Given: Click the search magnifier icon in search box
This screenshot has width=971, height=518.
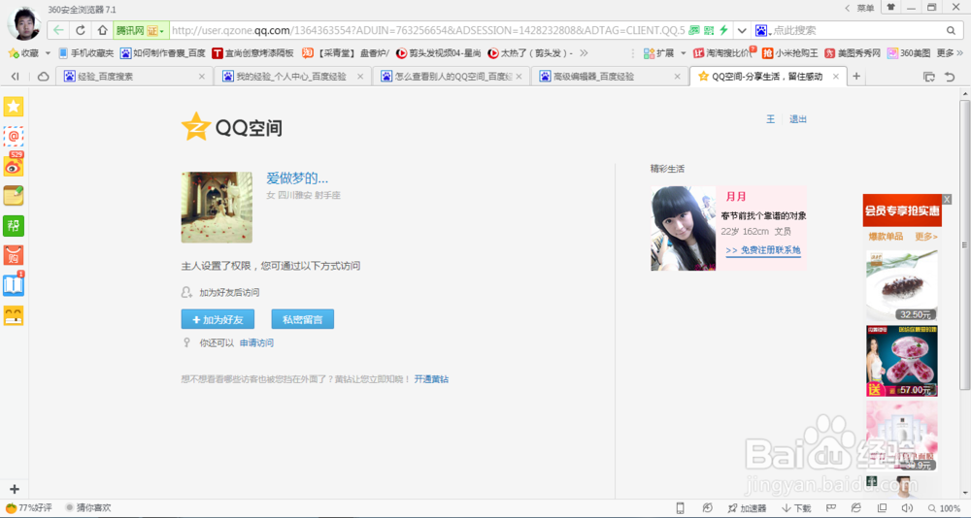Looking at the screenshot, I should 952,30.
